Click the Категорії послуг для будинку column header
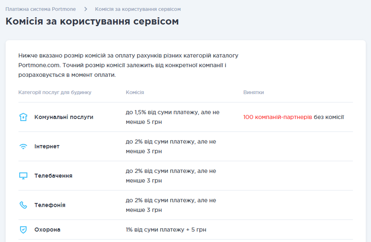Viewport: 371px width, 242px height. pyautogui.click(x=55, y=92)
